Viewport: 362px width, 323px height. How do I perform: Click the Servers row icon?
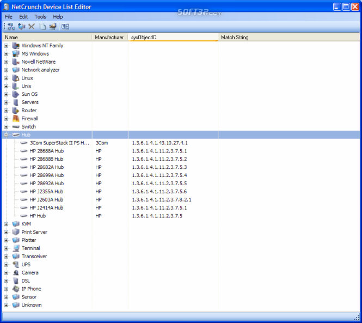16,102
